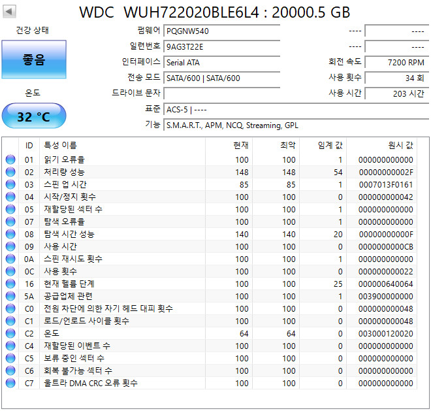Select the 전원 차단에 의한 자기 헤드 대피 횟수 name

(x=108, y=308)
